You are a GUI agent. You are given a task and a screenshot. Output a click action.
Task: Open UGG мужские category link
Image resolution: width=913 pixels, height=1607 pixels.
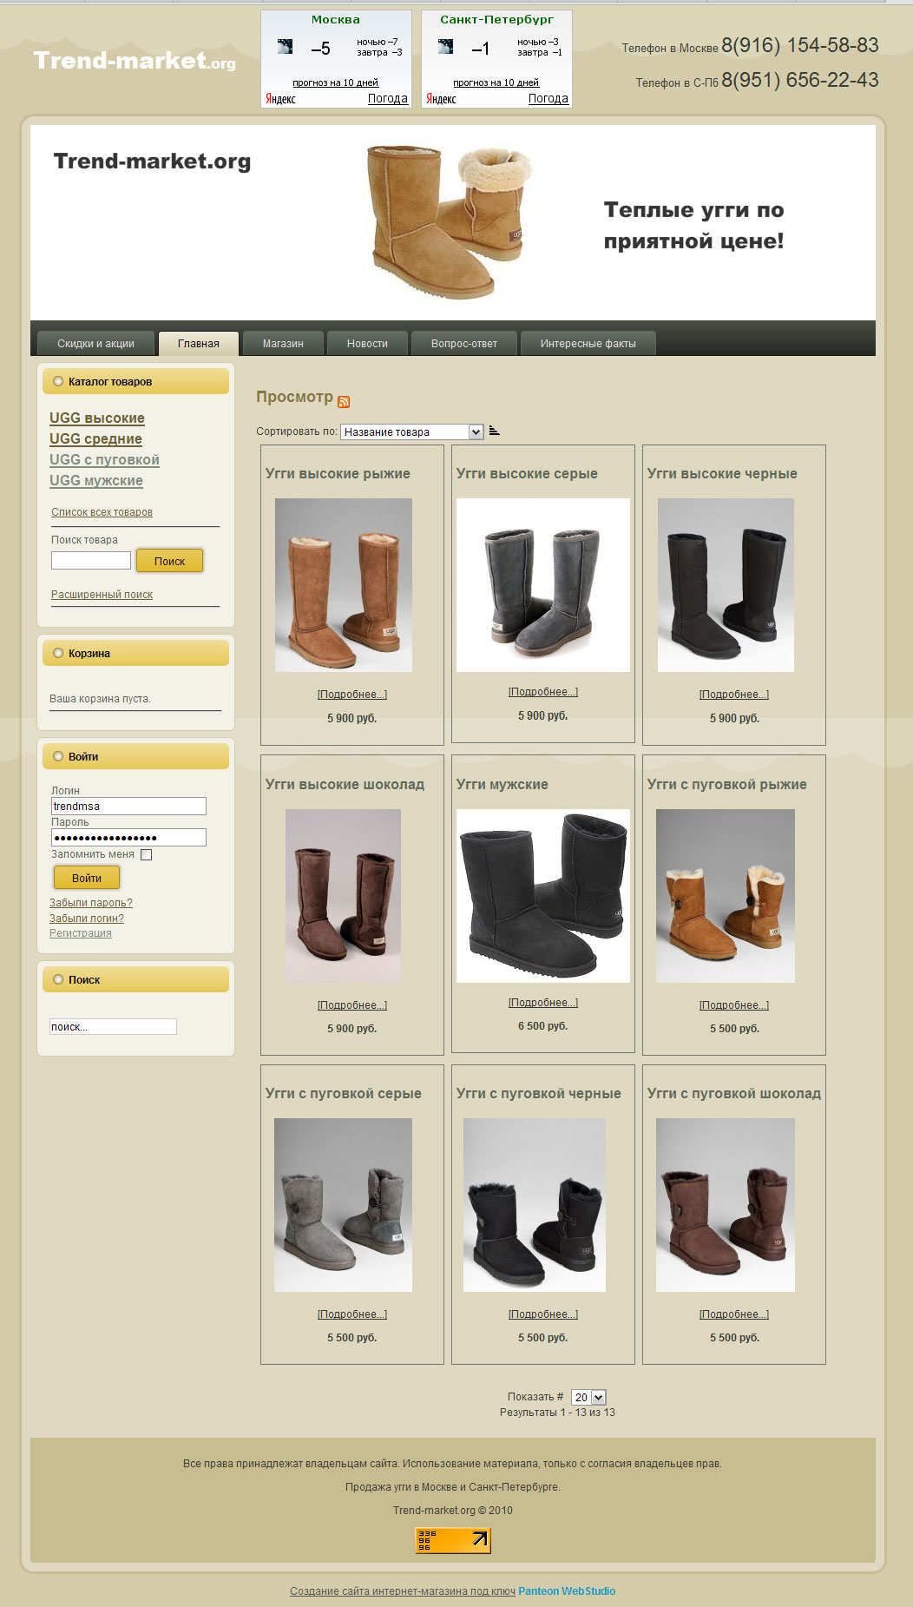click(96, 480)
